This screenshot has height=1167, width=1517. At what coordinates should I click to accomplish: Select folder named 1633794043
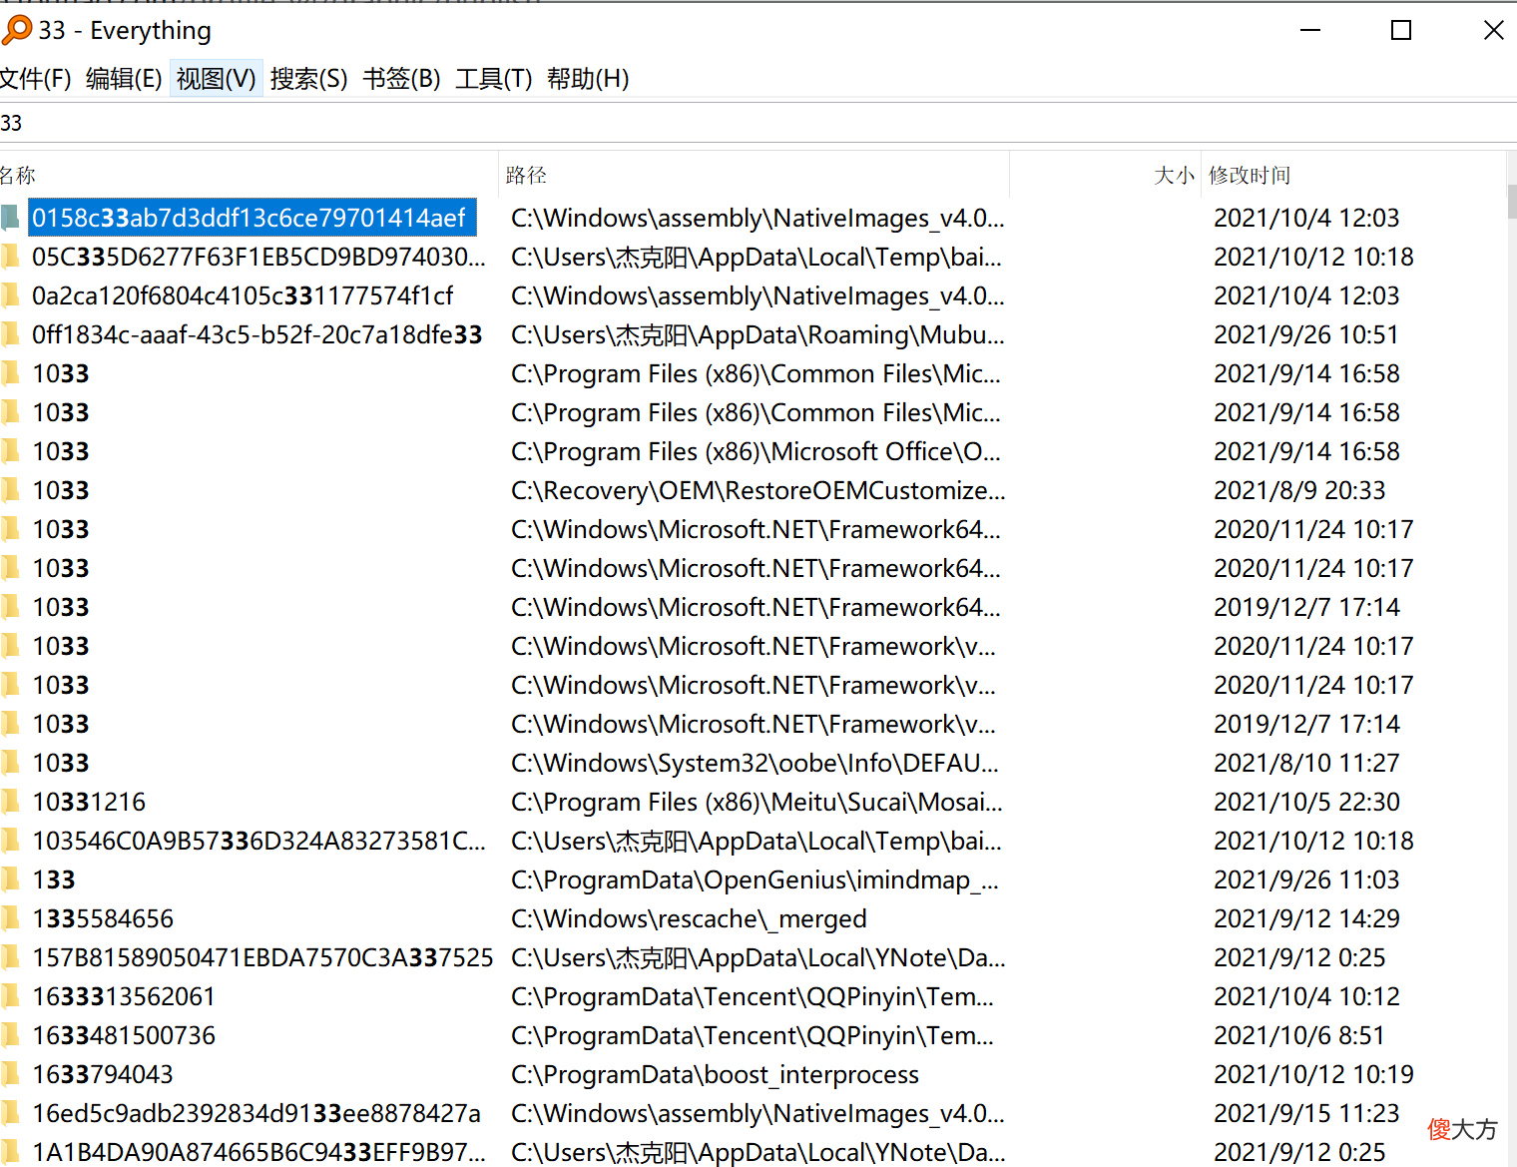(103, 1074)
